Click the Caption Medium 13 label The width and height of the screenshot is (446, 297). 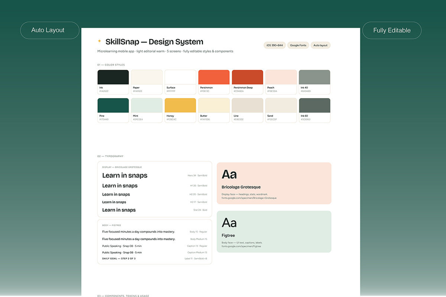pyautogui.click(x=197, y=252)
